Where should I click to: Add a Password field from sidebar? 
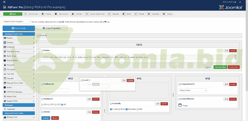tap(19, 65)
